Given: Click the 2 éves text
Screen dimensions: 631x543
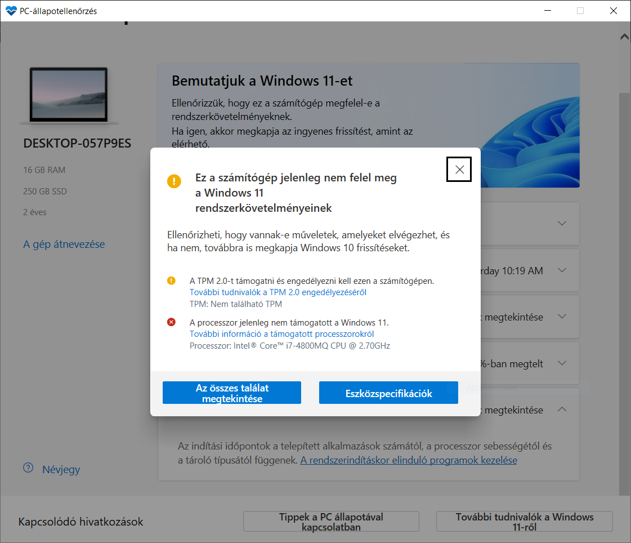Looking at the screenshot, I should pos(34,212).
